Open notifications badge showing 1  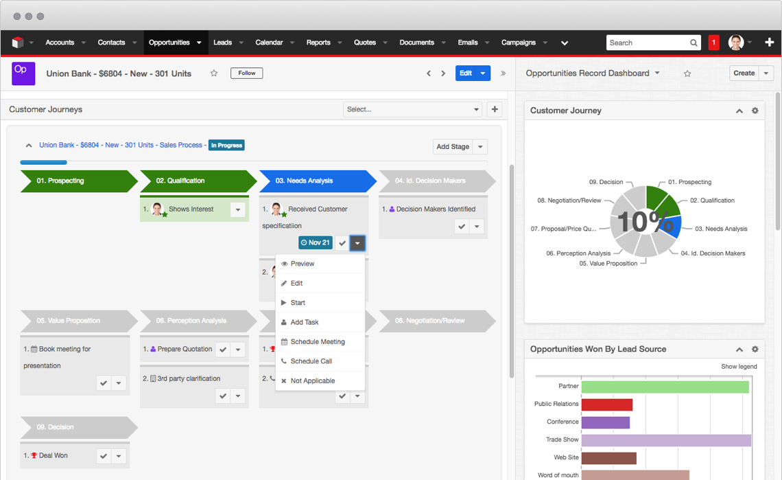[713, 43]
